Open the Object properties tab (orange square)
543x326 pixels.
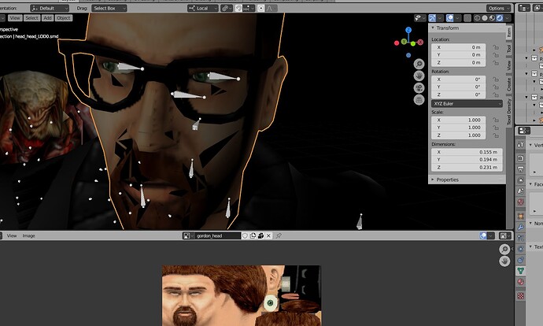tap(520, 216)
